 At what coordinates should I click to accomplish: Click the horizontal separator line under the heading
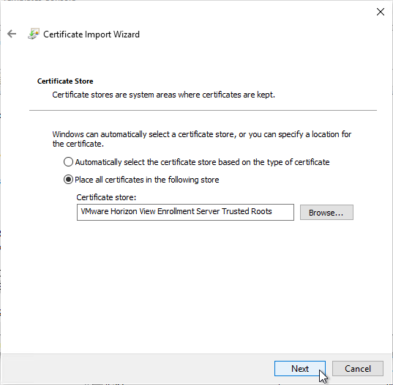[203, 110]
